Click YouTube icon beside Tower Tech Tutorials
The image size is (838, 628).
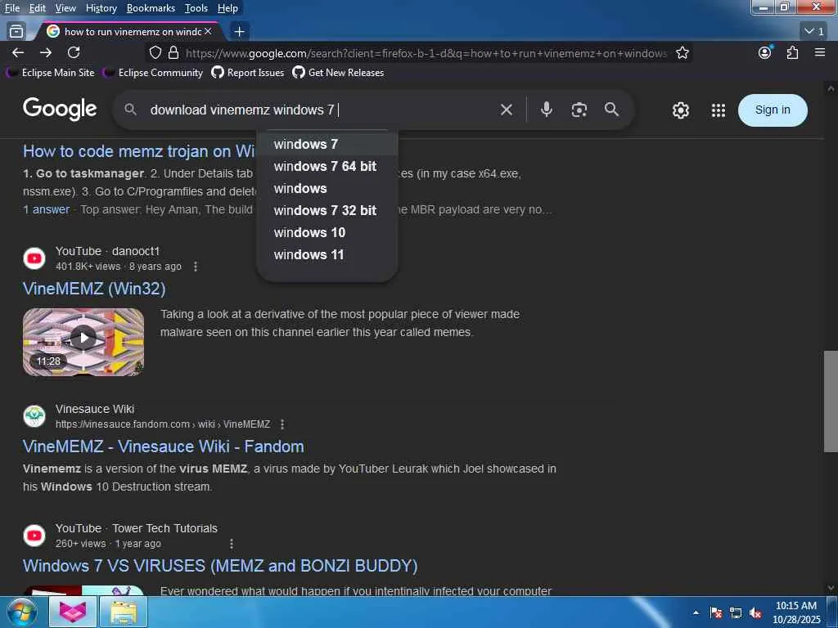pos(34,535)
